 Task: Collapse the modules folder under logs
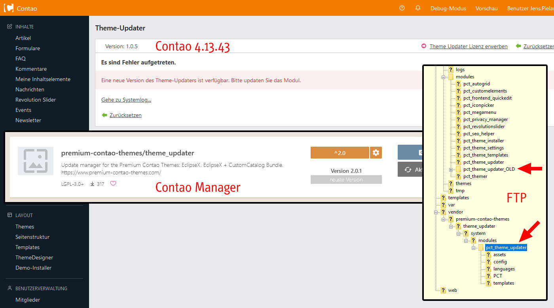tap(444, 77)
